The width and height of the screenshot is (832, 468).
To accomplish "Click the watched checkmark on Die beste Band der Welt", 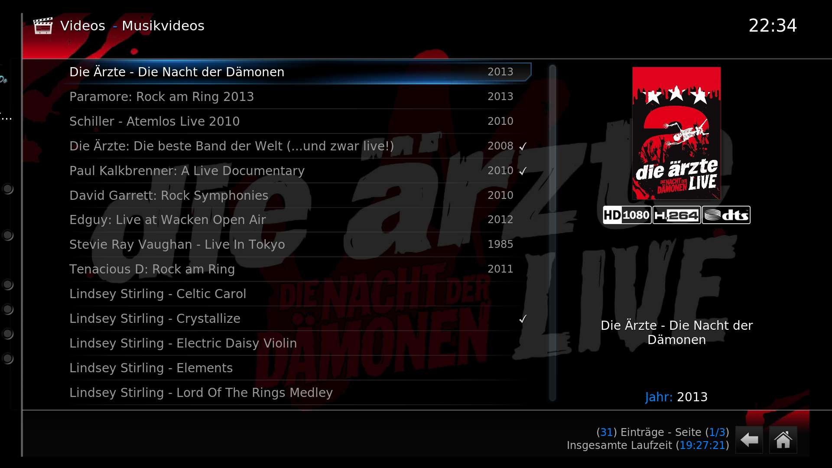I will 523,146.
